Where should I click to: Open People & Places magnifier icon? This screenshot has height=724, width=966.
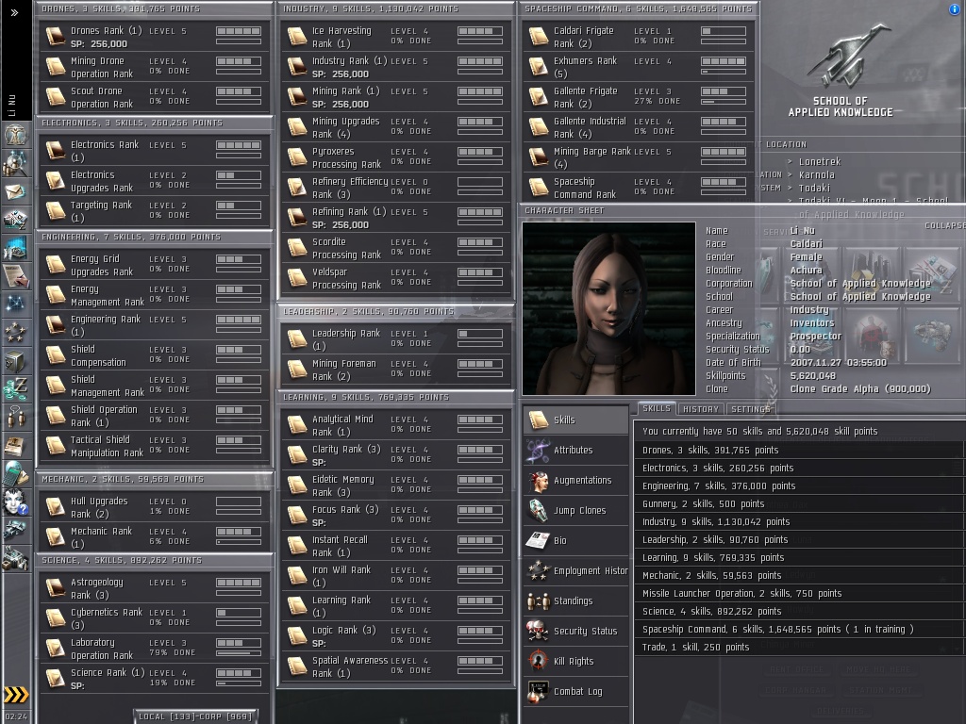tap(15, 164)
